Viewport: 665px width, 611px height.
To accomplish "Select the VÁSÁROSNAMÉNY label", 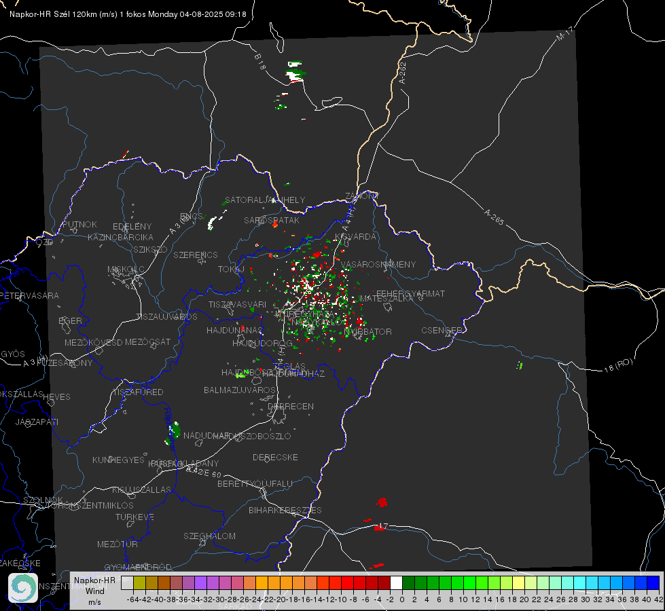I will 378,264.
